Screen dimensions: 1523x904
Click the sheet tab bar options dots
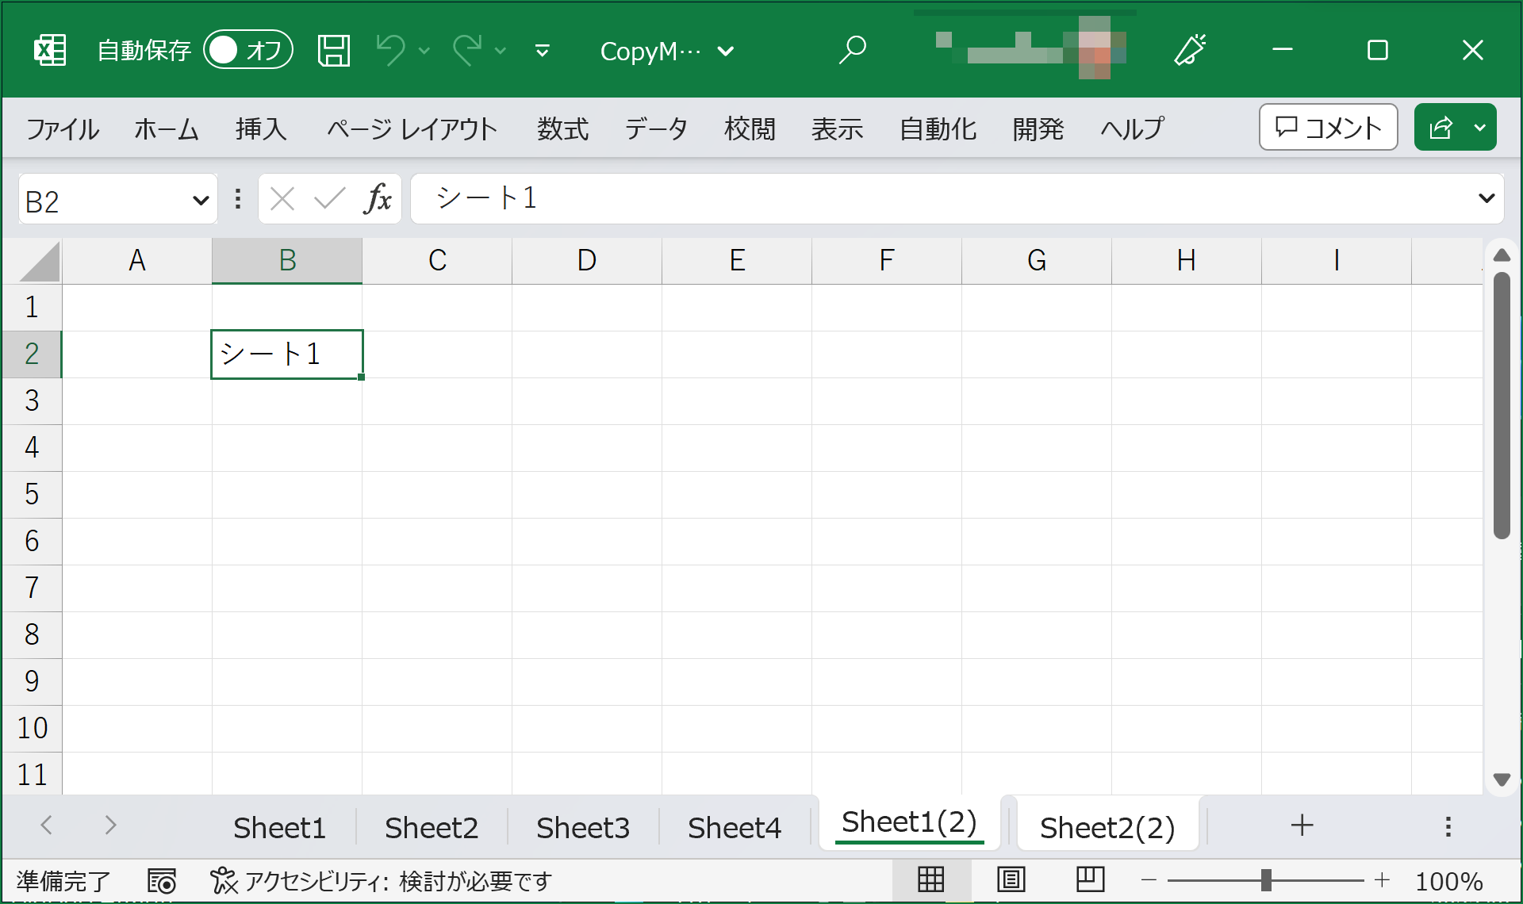[1448, 826]
